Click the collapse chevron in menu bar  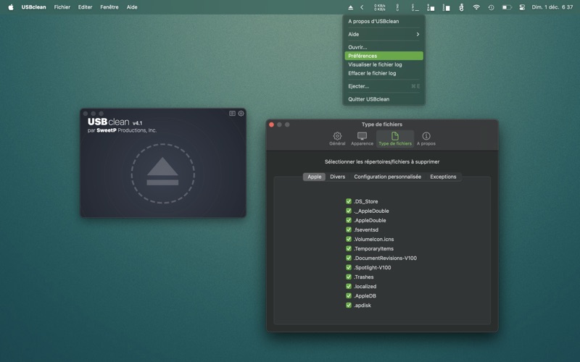[362, 7]
